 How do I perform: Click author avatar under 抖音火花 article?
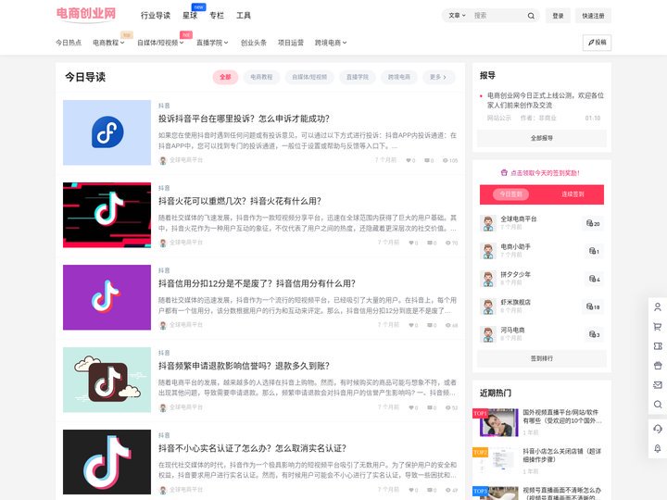(162, 243)
